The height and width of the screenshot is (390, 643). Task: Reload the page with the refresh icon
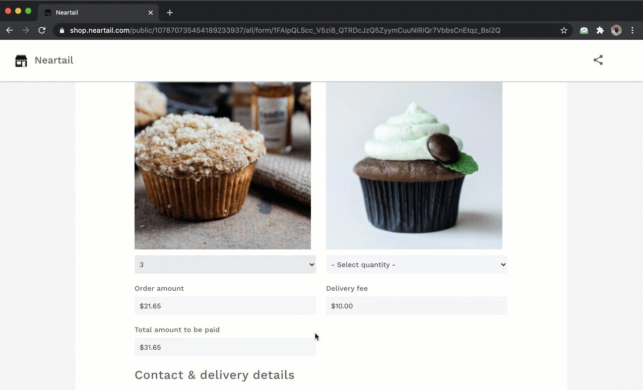[x=42, y=30]
